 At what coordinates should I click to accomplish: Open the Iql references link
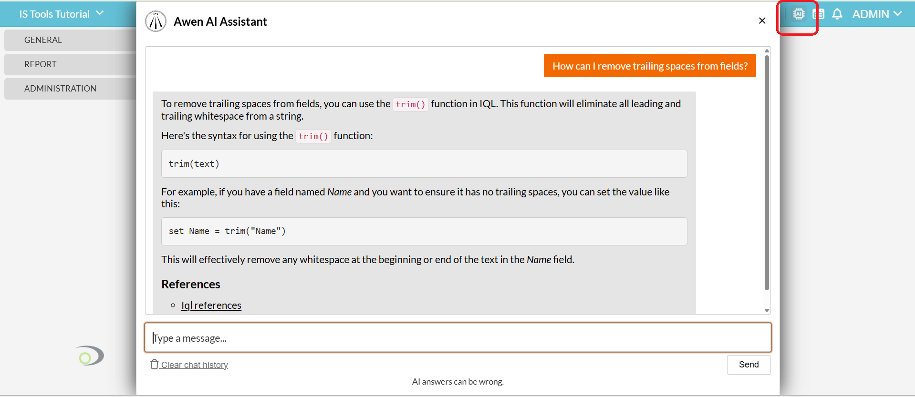point(211,305)
